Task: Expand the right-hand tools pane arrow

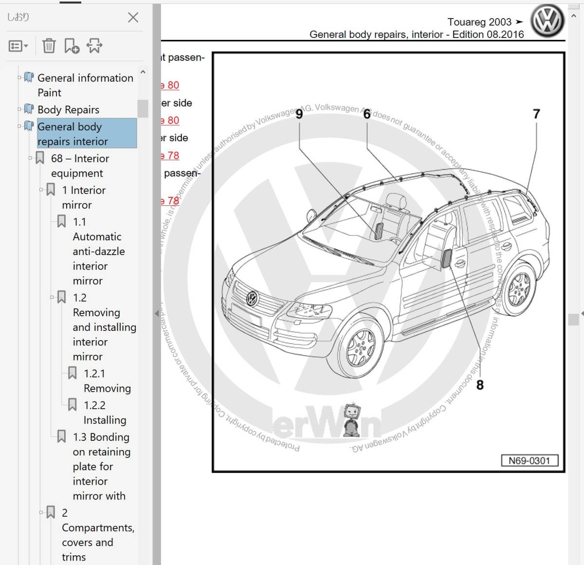Action: [582, 313]
